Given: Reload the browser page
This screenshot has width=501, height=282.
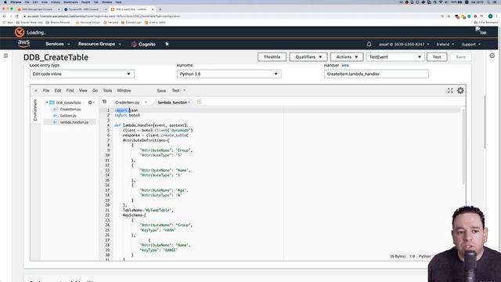Looking at the screenshot, I should [16, 16].
